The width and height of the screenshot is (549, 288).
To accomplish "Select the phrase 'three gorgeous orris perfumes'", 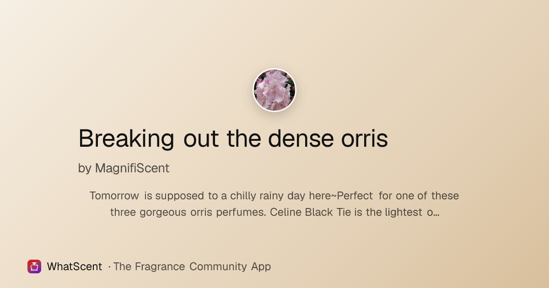I will tap(189, 213).
